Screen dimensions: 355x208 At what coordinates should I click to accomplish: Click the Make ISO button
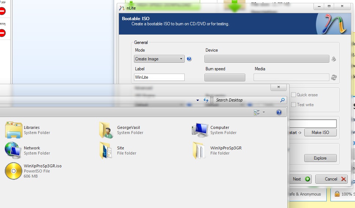(x=320, y=133)
